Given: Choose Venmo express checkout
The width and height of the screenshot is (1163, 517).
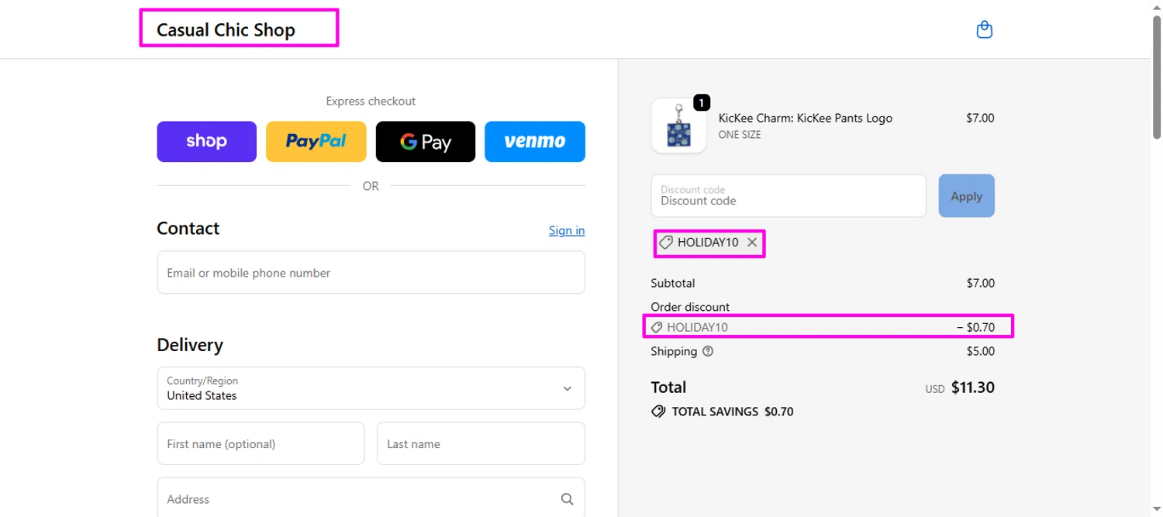Looking at the screenshot, I should pos(535,142).
